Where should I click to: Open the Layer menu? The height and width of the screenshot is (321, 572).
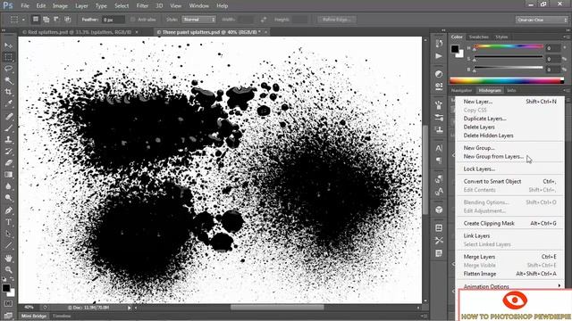(x=81, y=6)
